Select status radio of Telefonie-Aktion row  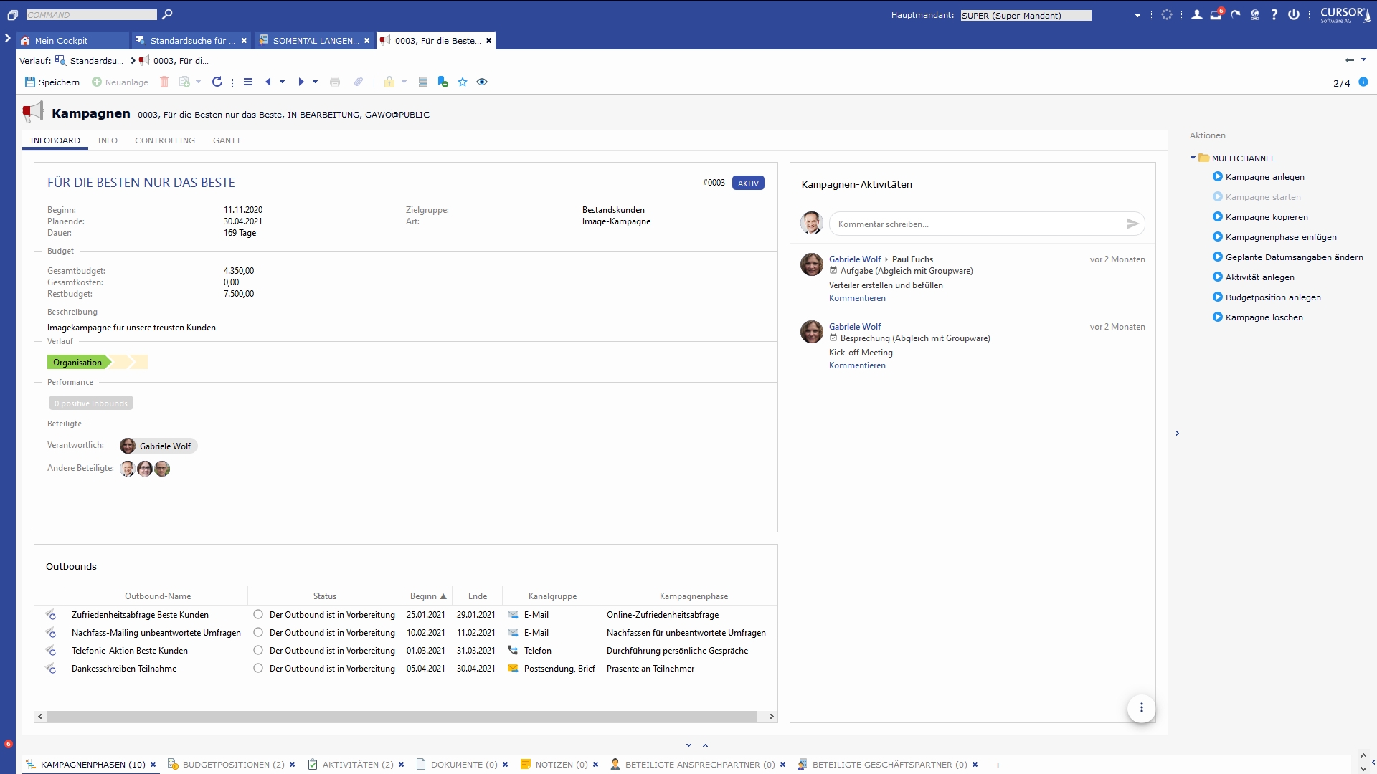coord(258,650)
